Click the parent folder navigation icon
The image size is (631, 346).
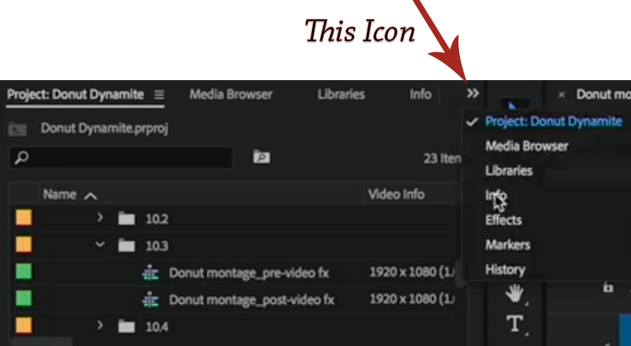click(x=17, y=129)
